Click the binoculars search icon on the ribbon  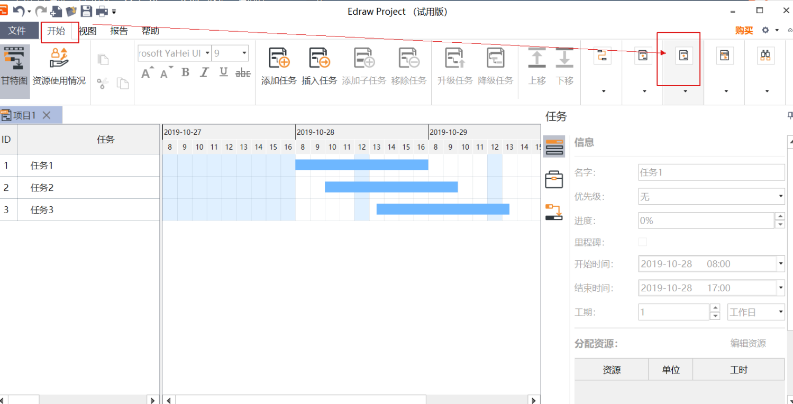pyautogui.click(x=765, y=55)
